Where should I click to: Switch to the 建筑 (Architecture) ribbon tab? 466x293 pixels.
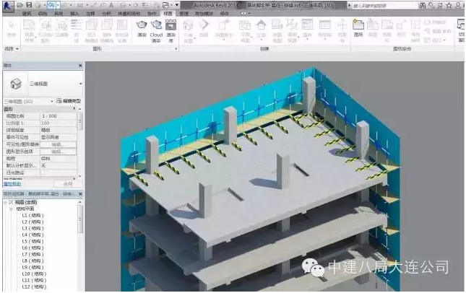coord(27,14)
